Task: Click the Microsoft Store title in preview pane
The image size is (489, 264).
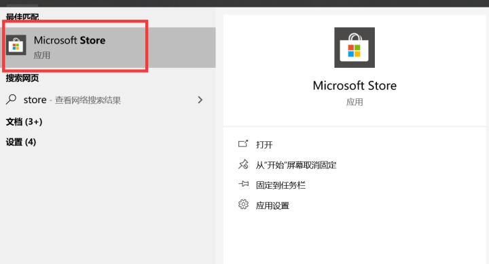Action: (x=355, y=86)
